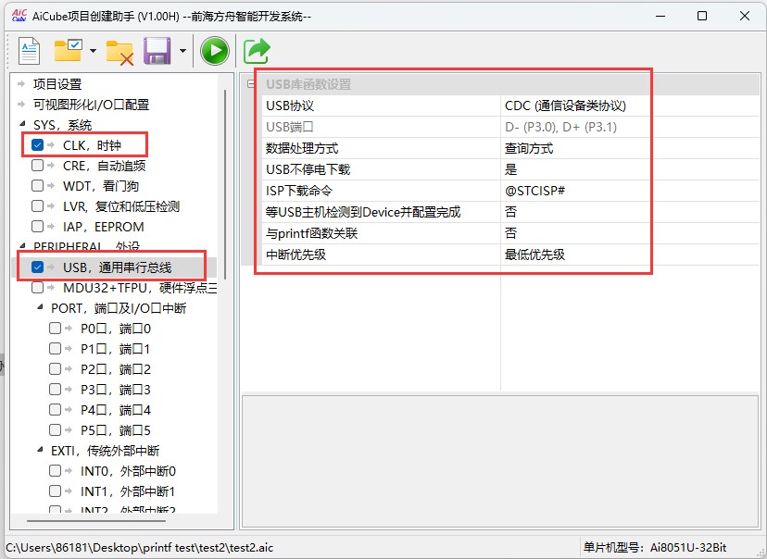Viewport: 767px width, 559px height.
Task: Enable the P1口，端口1 checkbox
Action: tap(55, 348)
